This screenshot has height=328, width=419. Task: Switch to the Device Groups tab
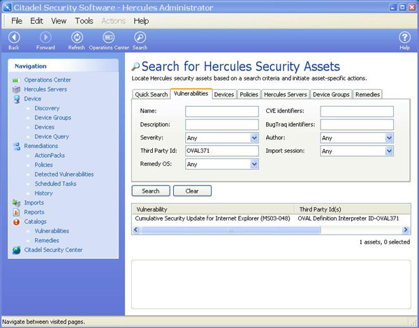(x=331, y=94)
